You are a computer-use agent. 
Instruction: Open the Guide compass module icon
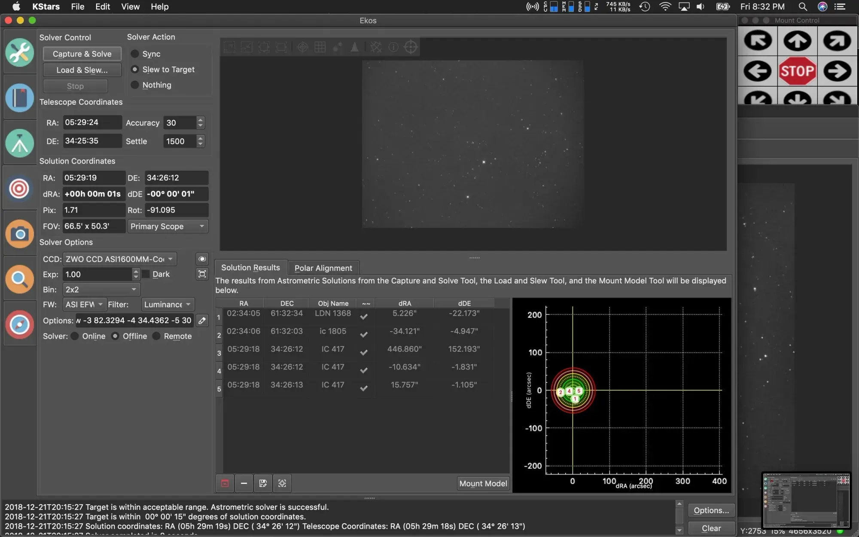coord(19,324)
